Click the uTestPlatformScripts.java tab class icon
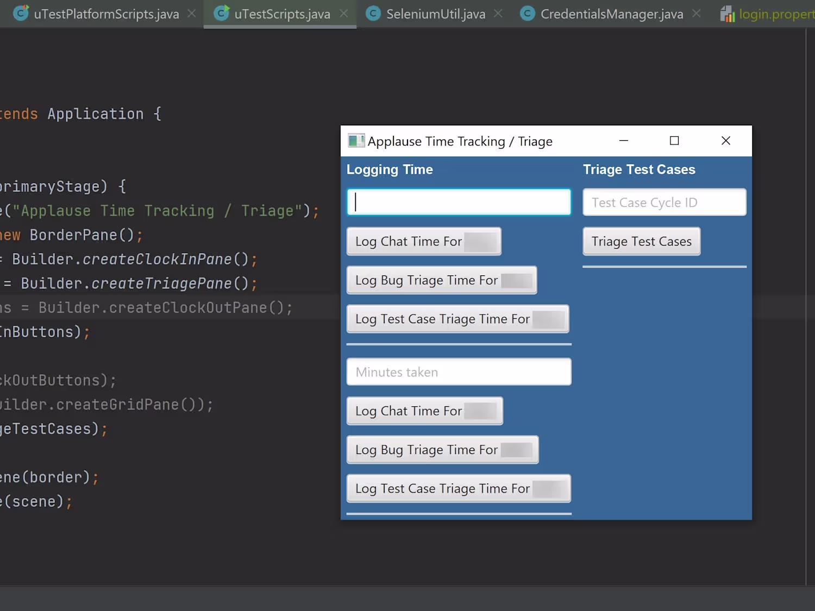Screen dimensions: 815x611 [x=21, y=13]
